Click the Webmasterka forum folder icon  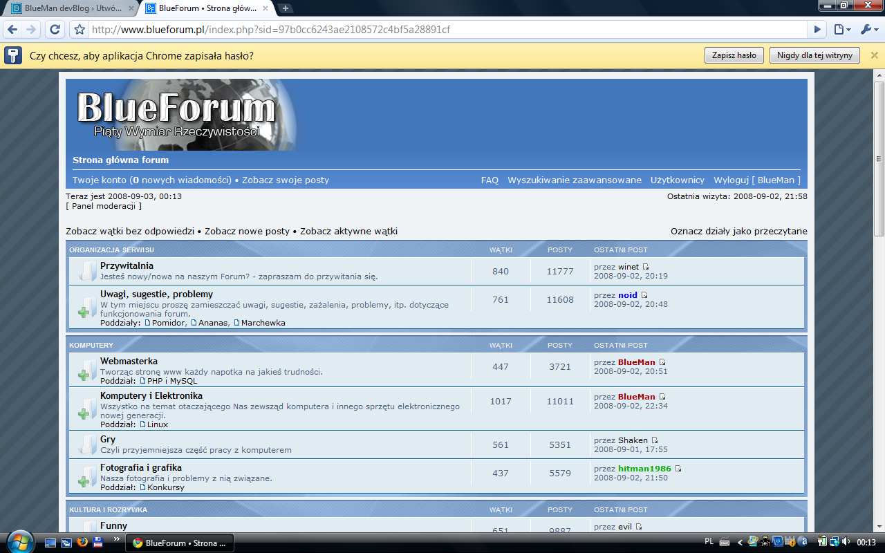pyautogui.click(x=86, y=371)
